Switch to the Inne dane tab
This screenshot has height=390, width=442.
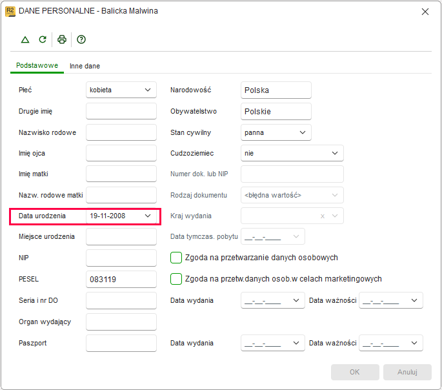point(85,66)
